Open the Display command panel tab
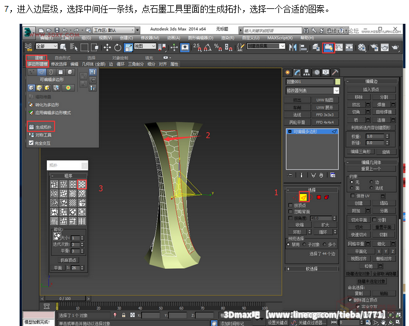The width and height of the screenshot is (409, 326). (x=326, y=73)
